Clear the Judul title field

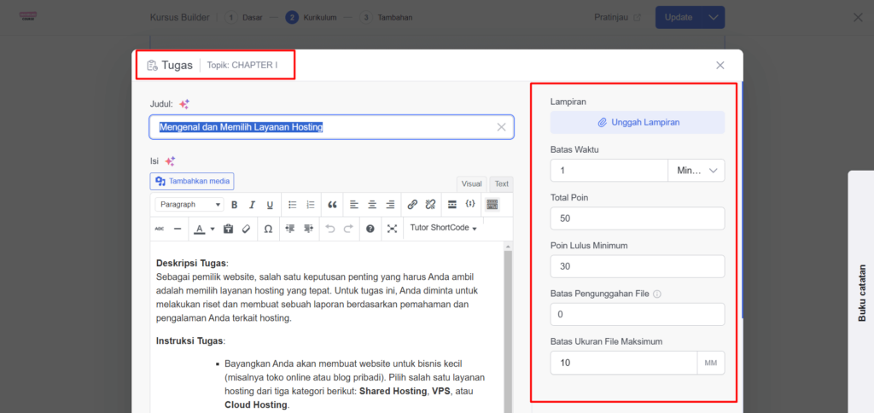click(x=502, y=127)
